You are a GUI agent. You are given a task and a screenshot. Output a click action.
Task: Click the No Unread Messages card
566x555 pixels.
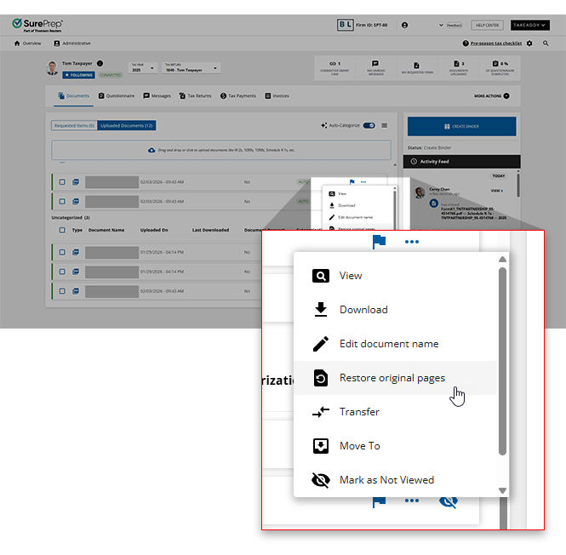point(375,68)
